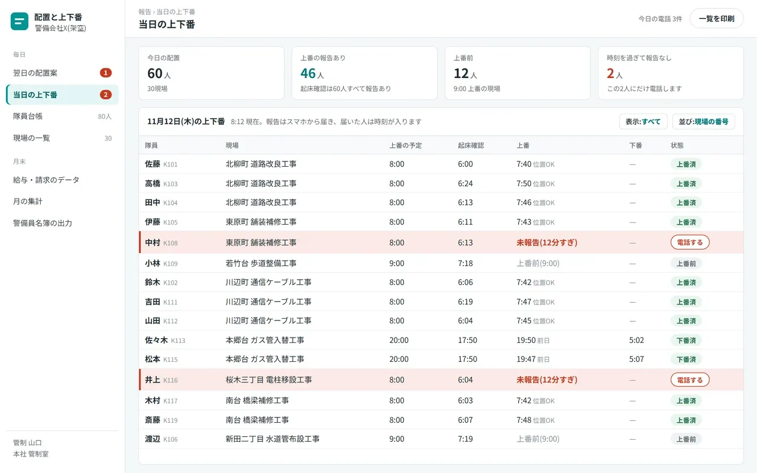Open 警備員名簿の出力 sidebar item
Viewport: 757px width, 473px height.
click(62, 223)
